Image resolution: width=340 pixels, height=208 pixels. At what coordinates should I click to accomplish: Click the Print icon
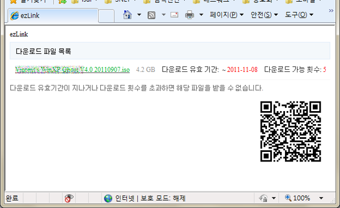(189, 15)
